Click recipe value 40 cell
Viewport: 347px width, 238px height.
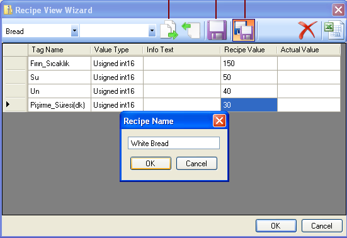coord(249,91)
